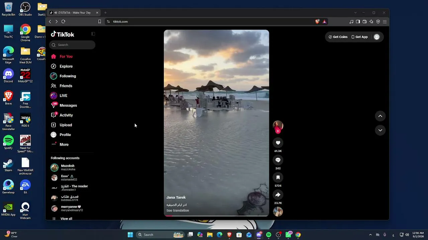
Task: Open Brave Leo AI sparkle icon
Action: (x=371, y=22)
